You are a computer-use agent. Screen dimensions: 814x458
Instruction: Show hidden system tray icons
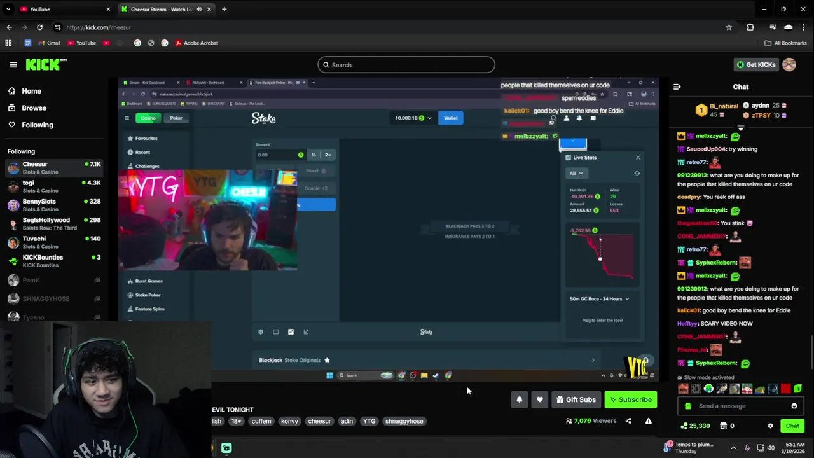733,448
